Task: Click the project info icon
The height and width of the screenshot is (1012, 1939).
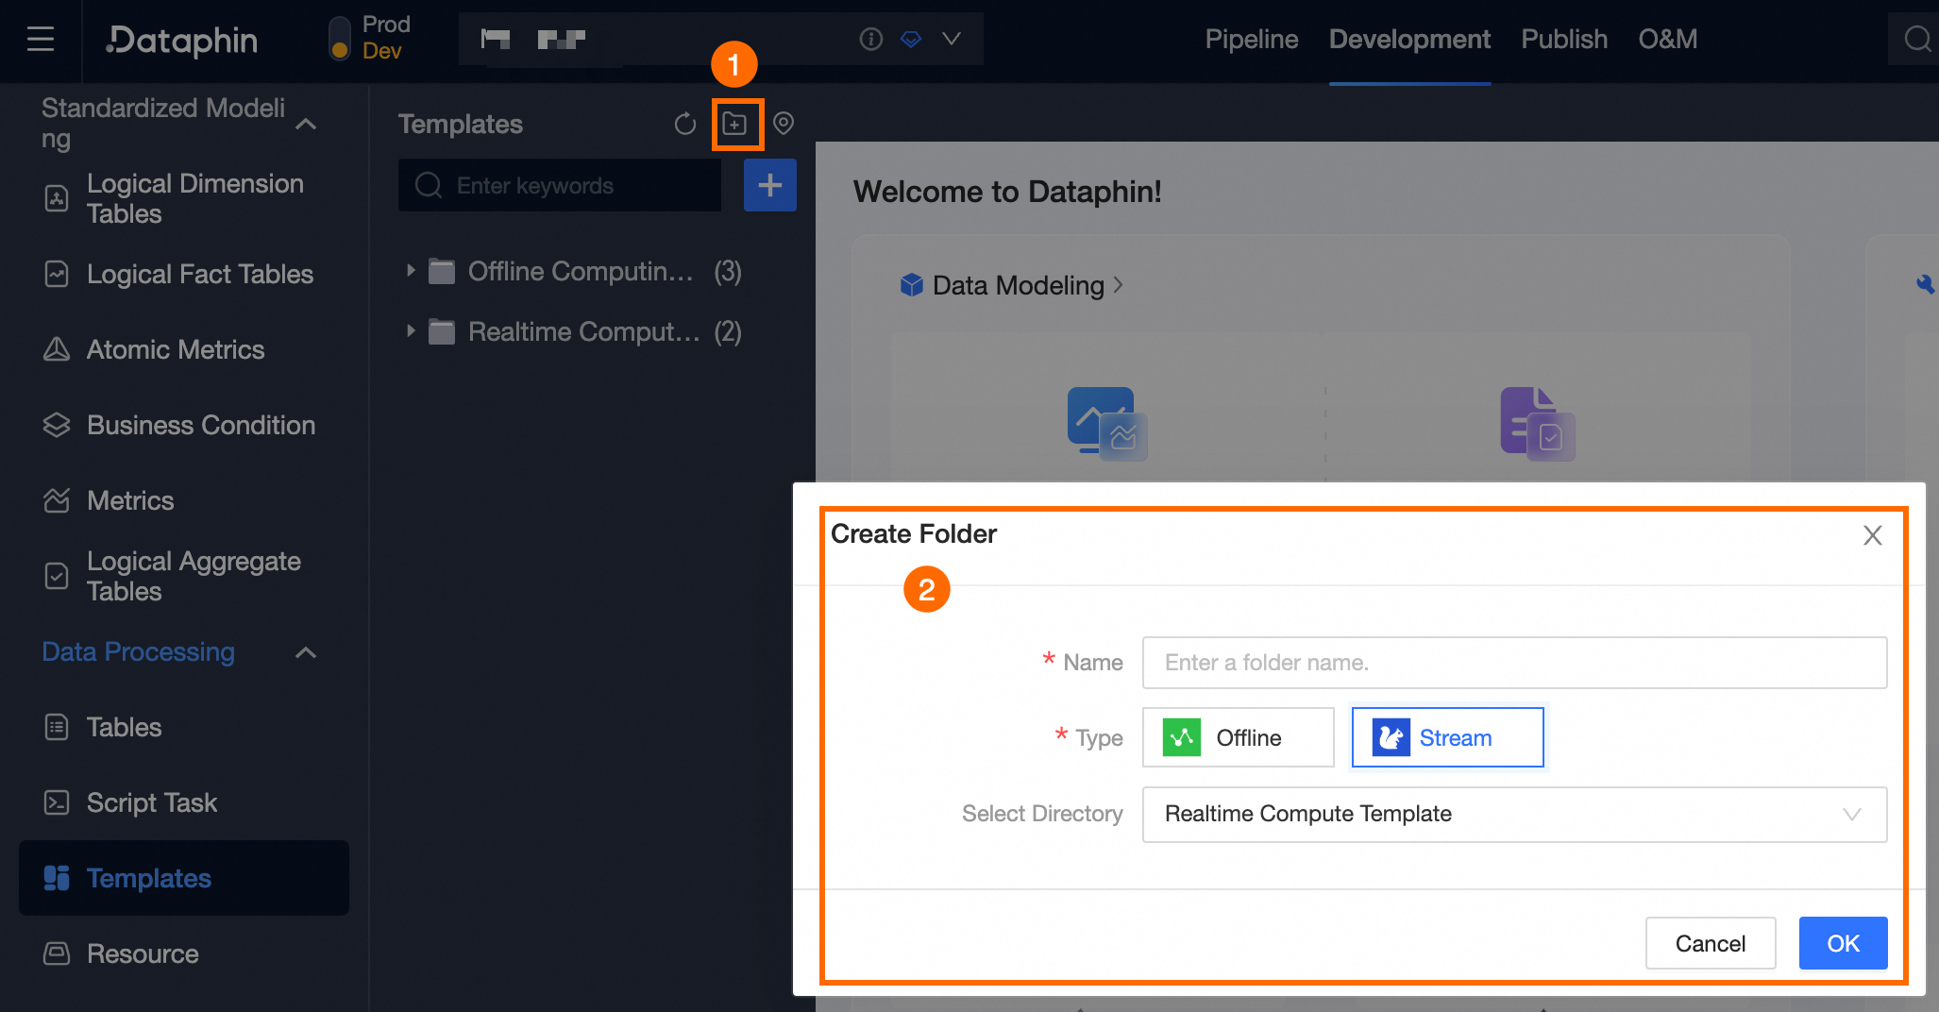Action: coord(870,39)
